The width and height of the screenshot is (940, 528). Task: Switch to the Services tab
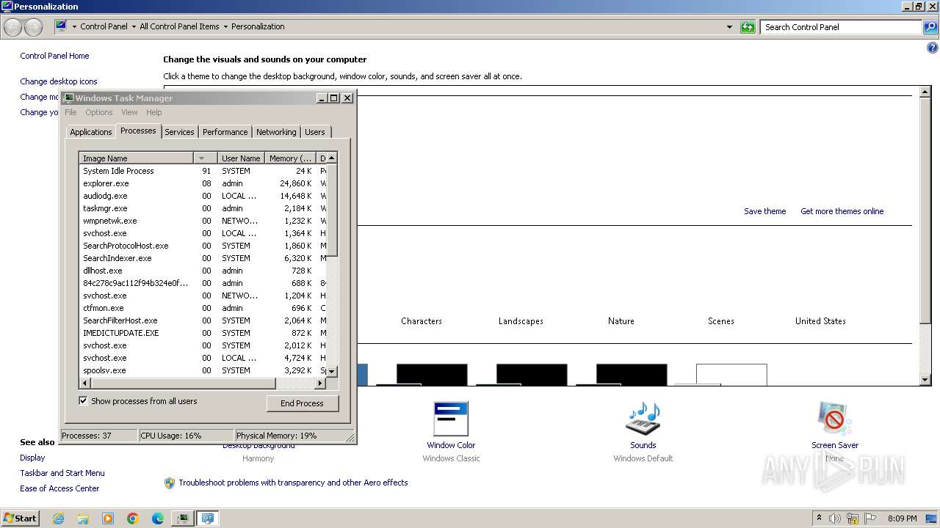179,132
